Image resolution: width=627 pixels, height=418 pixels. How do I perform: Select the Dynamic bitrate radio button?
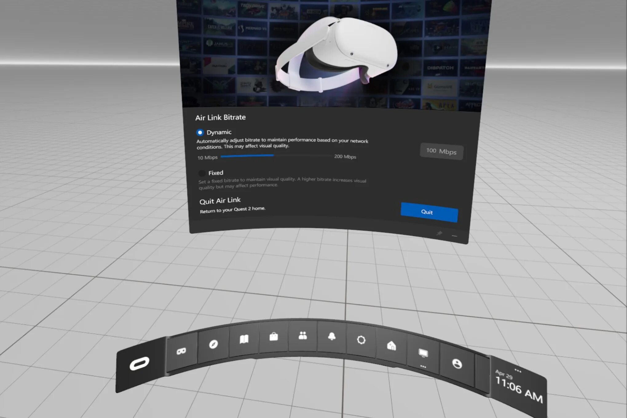coord(200,132)
